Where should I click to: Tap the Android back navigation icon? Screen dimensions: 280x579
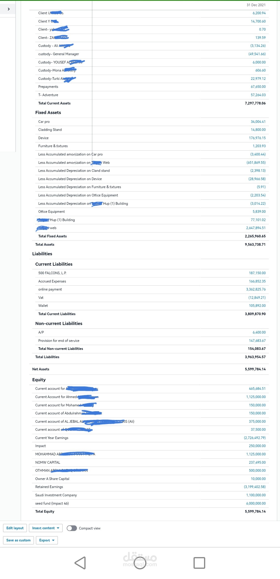[x=80, y=563]
